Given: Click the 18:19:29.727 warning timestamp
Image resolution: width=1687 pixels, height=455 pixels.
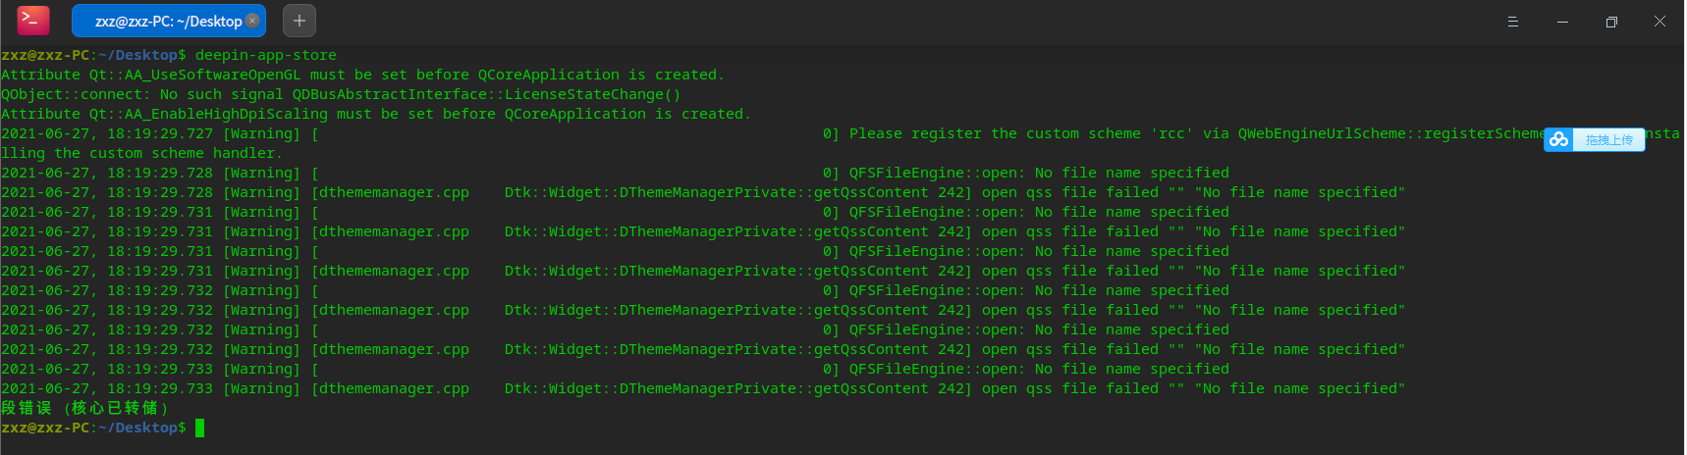Looking at the screenshot, I should coord(159,133).
